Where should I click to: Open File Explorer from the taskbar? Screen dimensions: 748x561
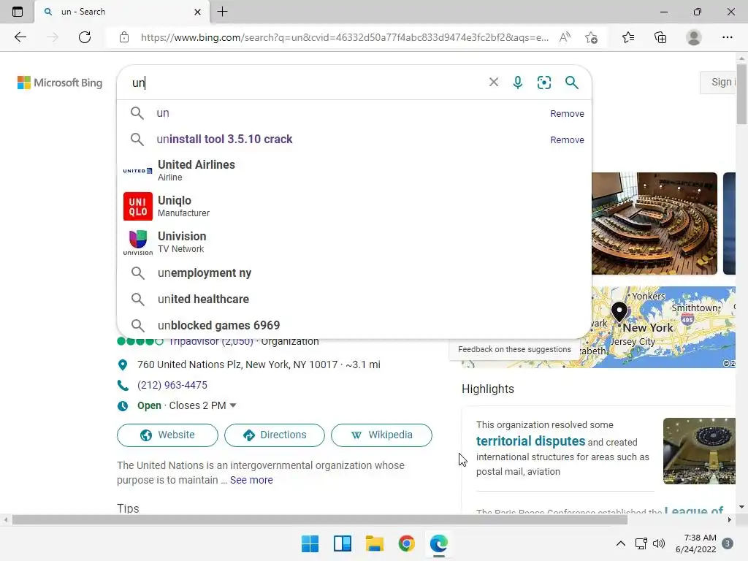375,543
